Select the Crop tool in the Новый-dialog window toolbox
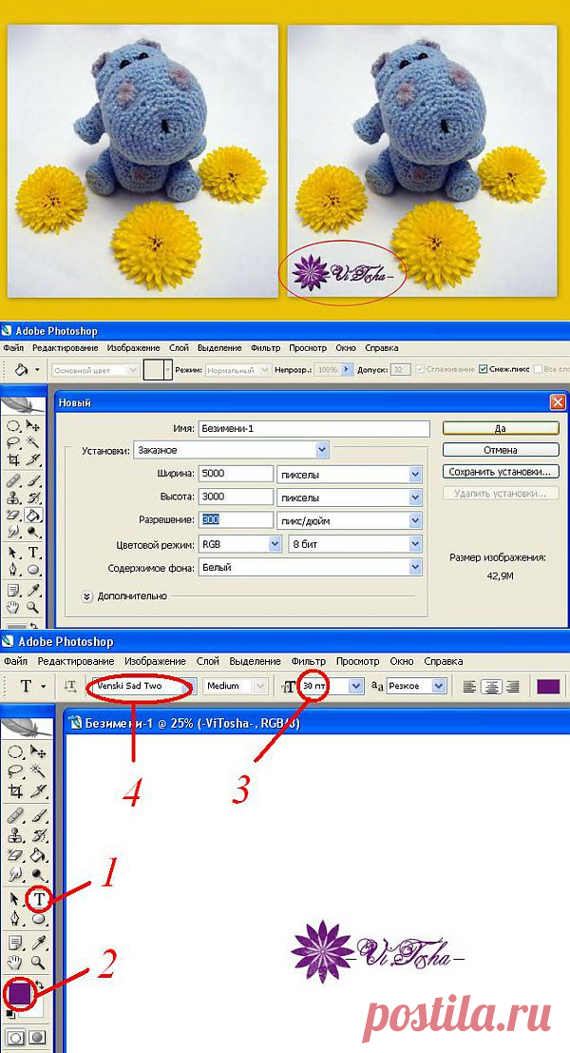 pyautogui.click(x=12, y=460)
